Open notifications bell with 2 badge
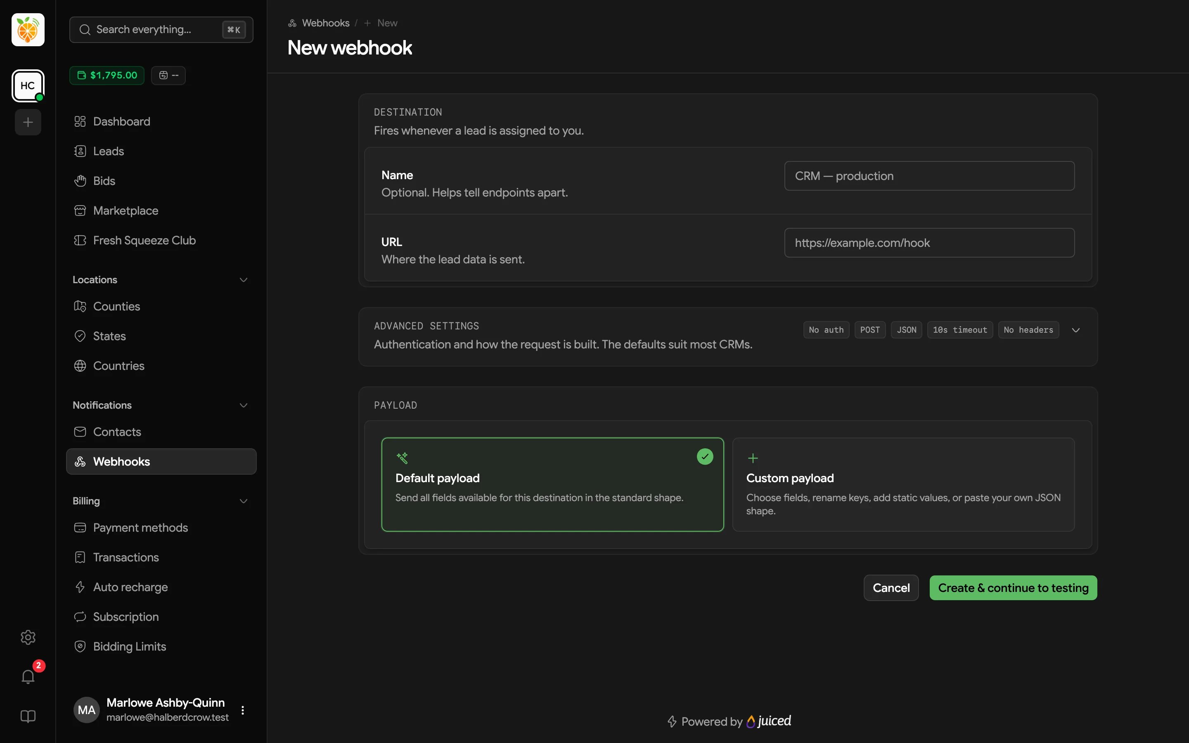Viewport: 1189px width, 743px height. tap(28, 677)
